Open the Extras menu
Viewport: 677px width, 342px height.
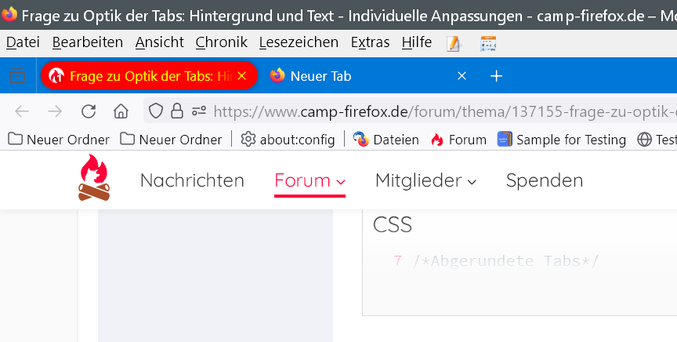[370, 42]
